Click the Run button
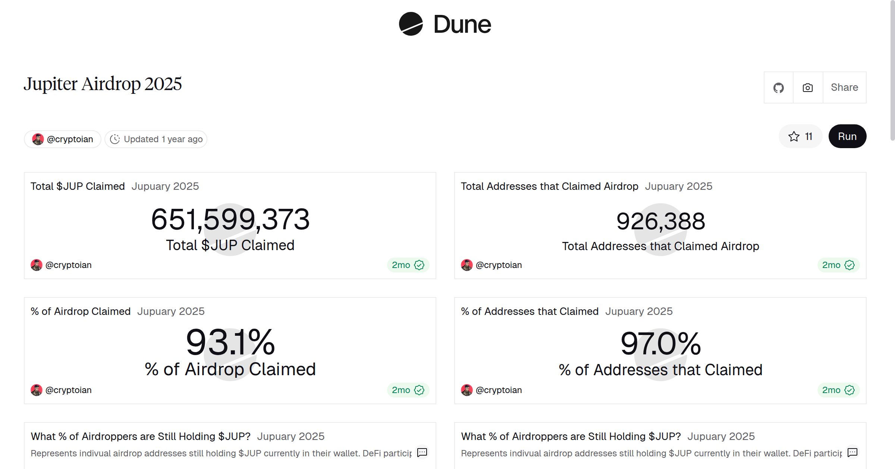The width and height of the screenshot is (895, 469). [x=847, y=137]
